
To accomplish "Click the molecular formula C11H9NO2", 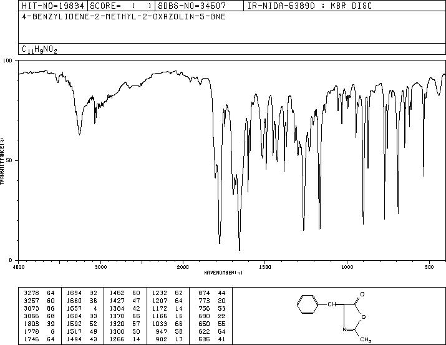I will click(x=39, y=49).
